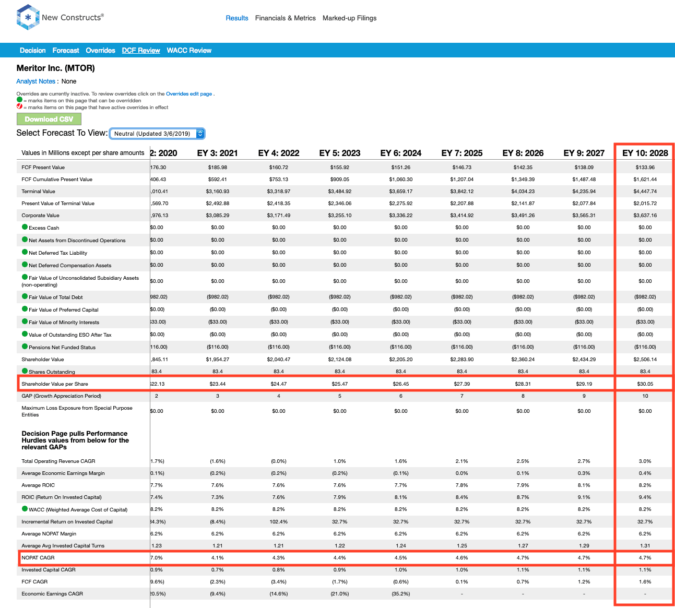Click green dot beside Net Deferred Compensation Assets
Screen dimensions: 675x608
pos(25,265)
